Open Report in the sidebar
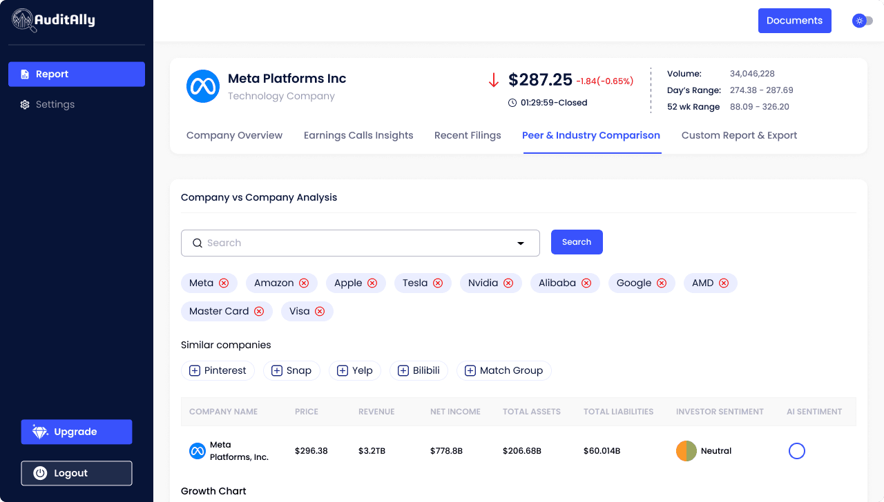884x502 pixels. pyautogui.click(x=77, y=74)
